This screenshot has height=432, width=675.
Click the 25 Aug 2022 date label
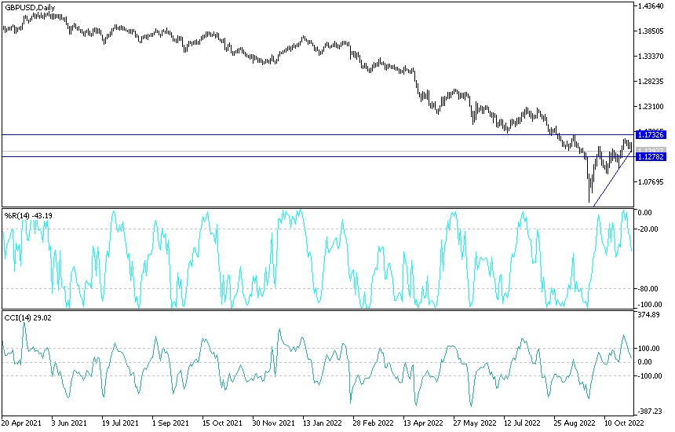pos(575,423)
